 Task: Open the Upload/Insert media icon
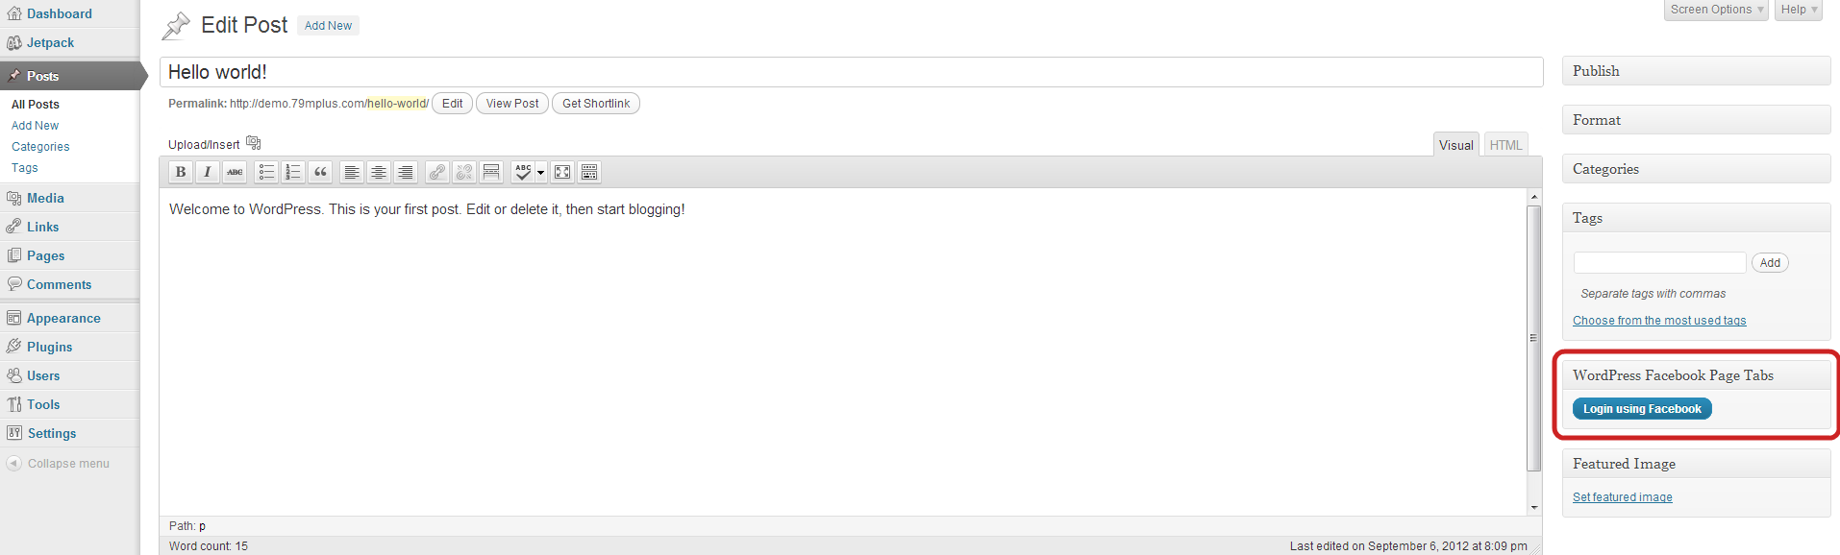click(254, 143)
